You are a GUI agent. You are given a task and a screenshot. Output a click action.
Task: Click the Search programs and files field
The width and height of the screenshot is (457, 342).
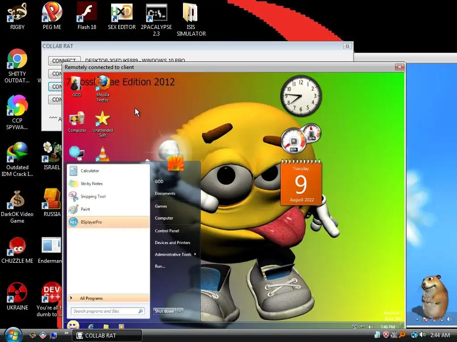coord(107,311)
